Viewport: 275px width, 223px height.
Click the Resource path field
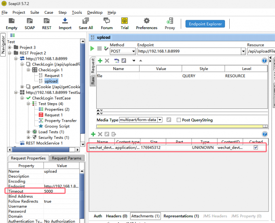click(261, 51)
